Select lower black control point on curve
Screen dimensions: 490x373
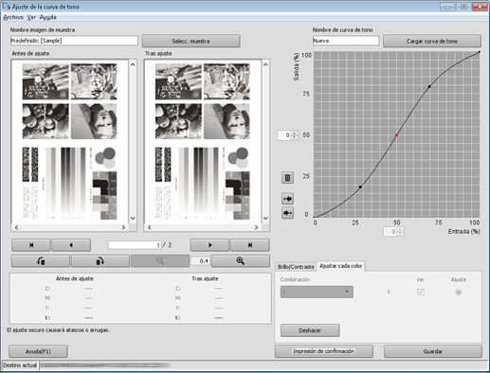tap(360, 186)
